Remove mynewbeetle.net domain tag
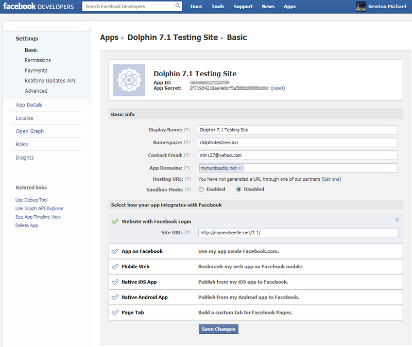 click(x=240, y=168)
